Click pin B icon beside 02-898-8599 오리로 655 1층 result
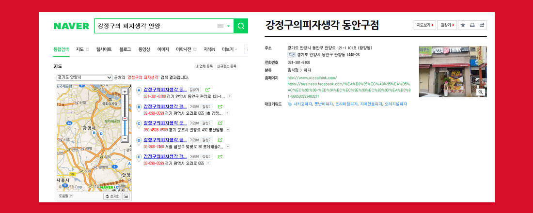Viewport: 533px width, 213px height. [x=139, y=107]
